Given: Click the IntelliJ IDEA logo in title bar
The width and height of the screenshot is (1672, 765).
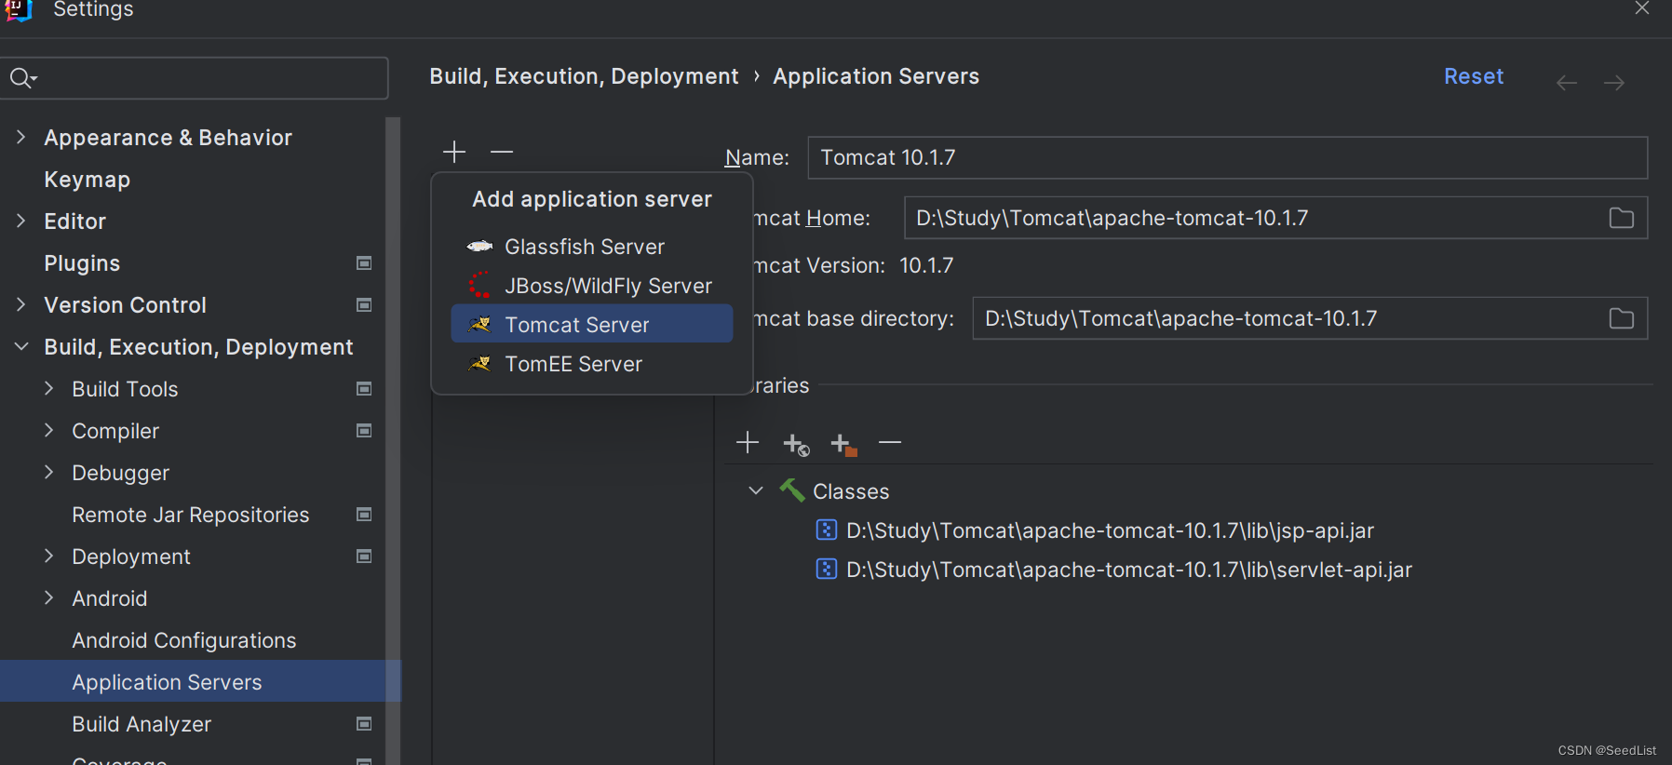Looking at the screenshot, I should [x=19, y=9].
